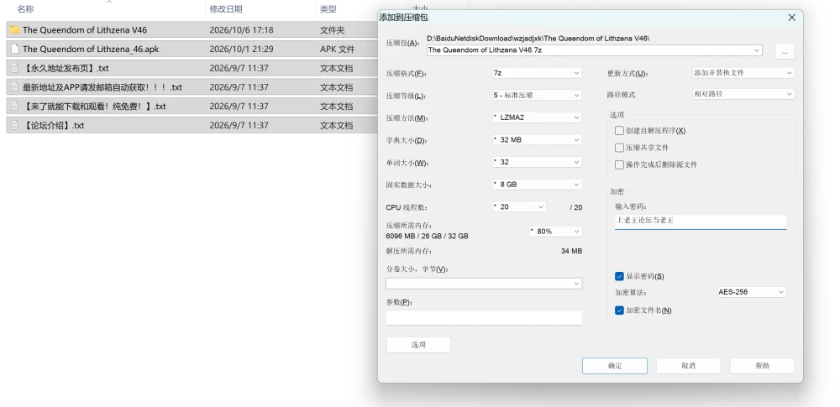
Task: Enable 操作完成后删除源文件 checkbox
Action: (619, 165)
